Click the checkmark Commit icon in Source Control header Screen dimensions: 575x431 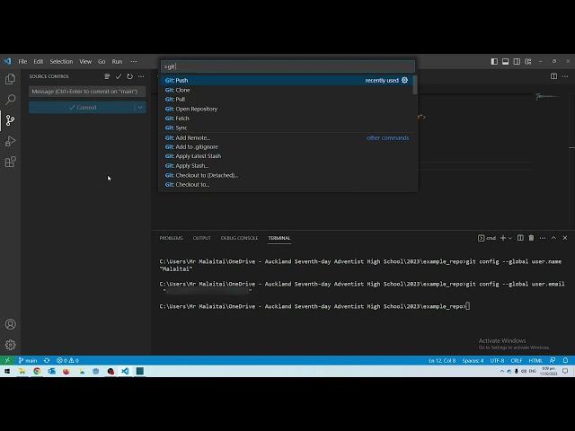(119, 76)
